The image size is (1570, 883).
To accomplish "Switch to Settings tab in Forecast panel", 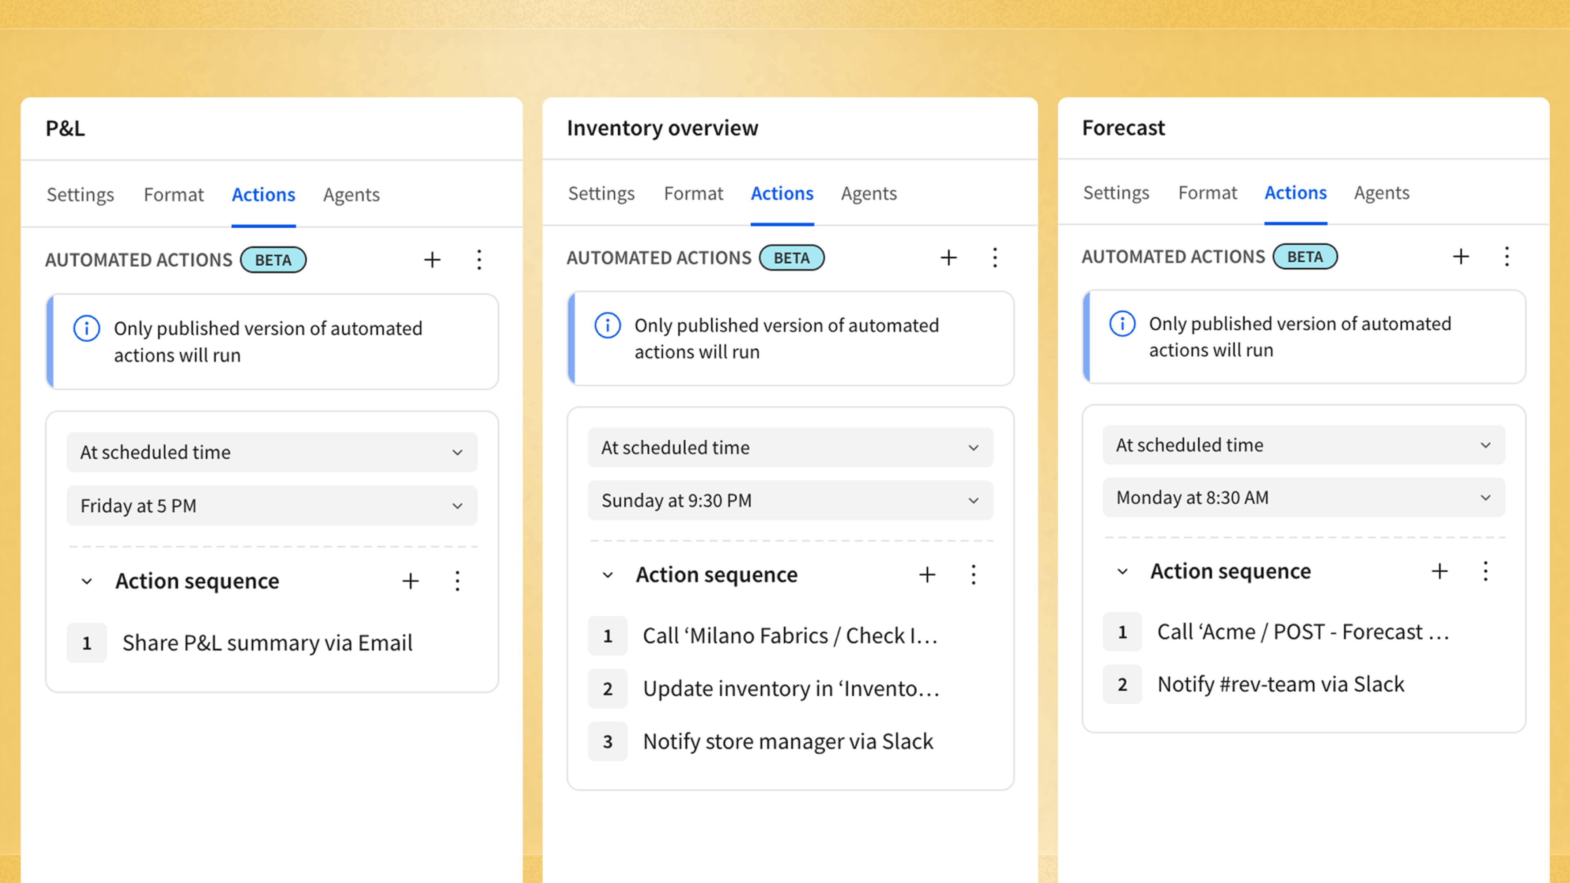I will click(1116, 193).
